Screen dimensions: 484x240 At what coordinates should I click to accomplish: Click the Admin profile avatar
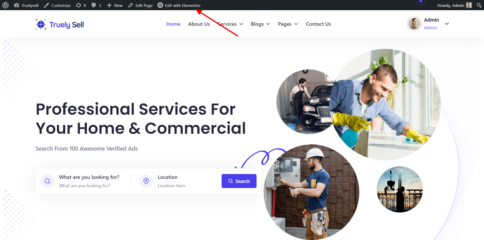click(x=414, y=24)
